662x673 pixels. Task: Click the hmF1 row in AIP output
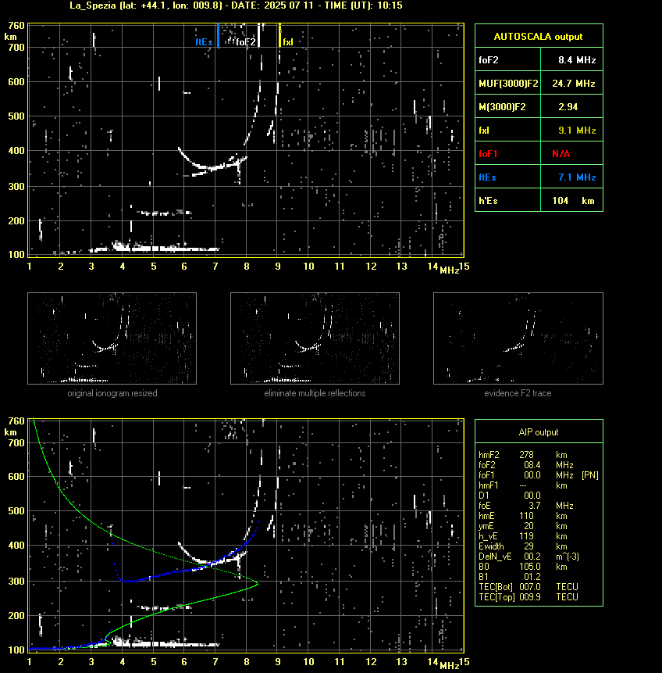point(523,485)
